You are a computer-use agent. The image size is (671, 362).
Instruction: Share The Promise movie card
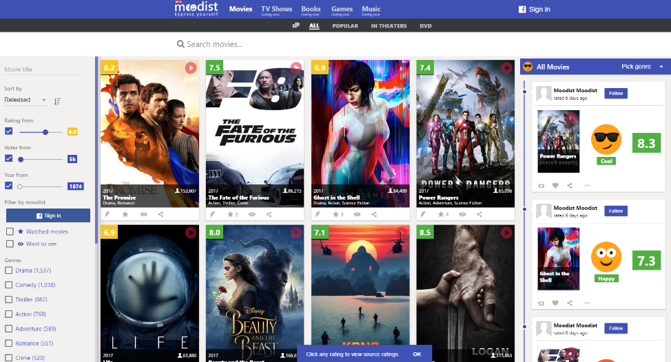point(161,214)
